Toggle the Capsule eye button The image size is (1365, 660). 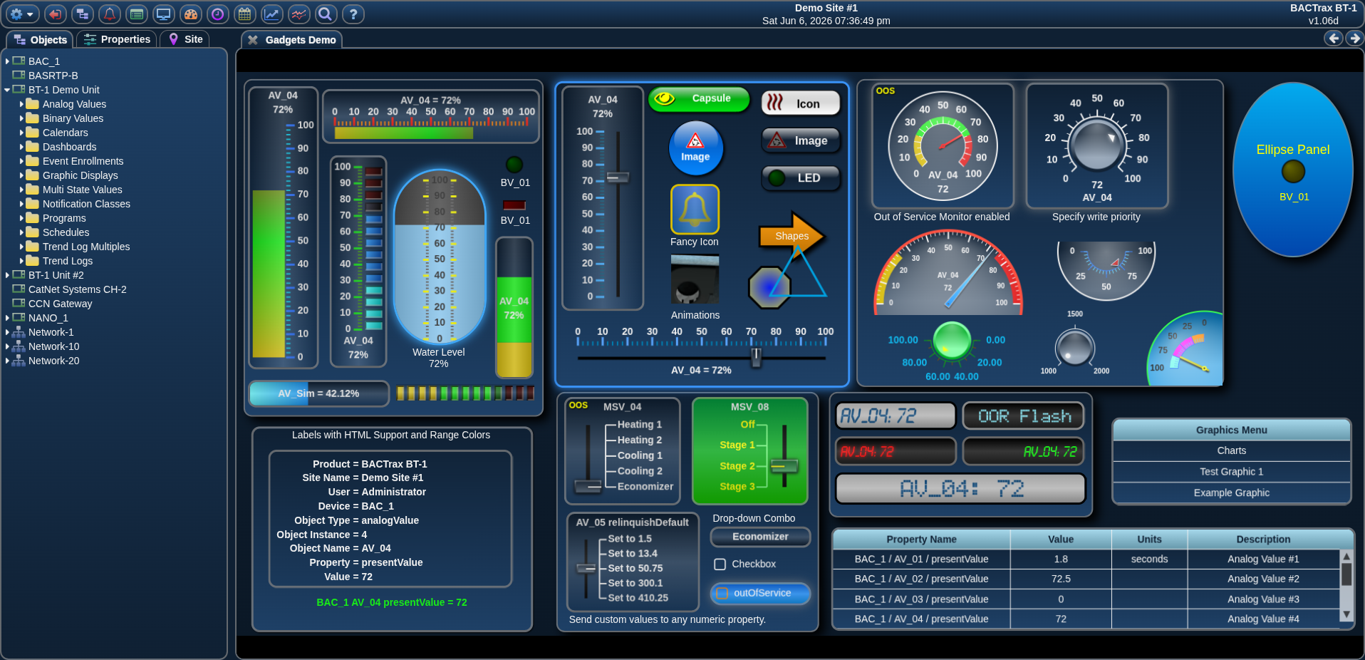coord(699,99)
